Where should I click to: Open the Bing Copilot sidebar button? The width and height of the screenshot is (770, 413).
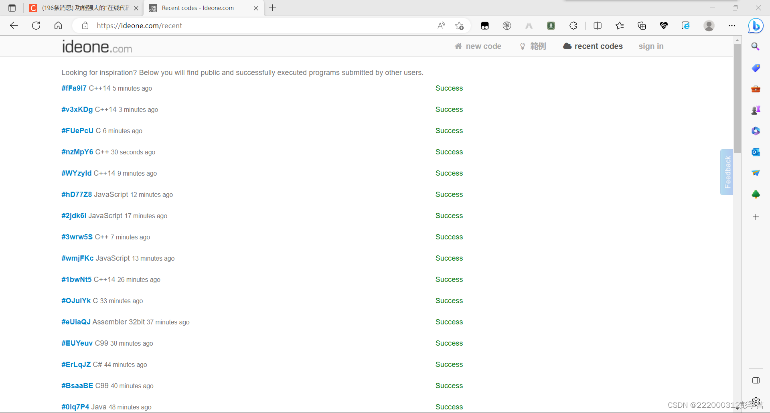756,26
